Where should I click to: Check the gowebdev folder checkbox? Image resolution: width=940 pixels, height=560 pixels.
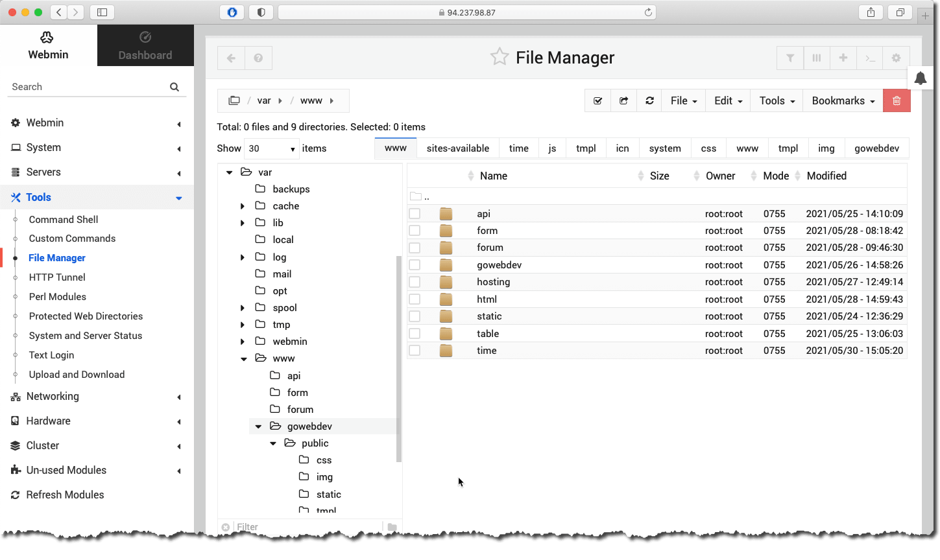[x=415, y=265]
